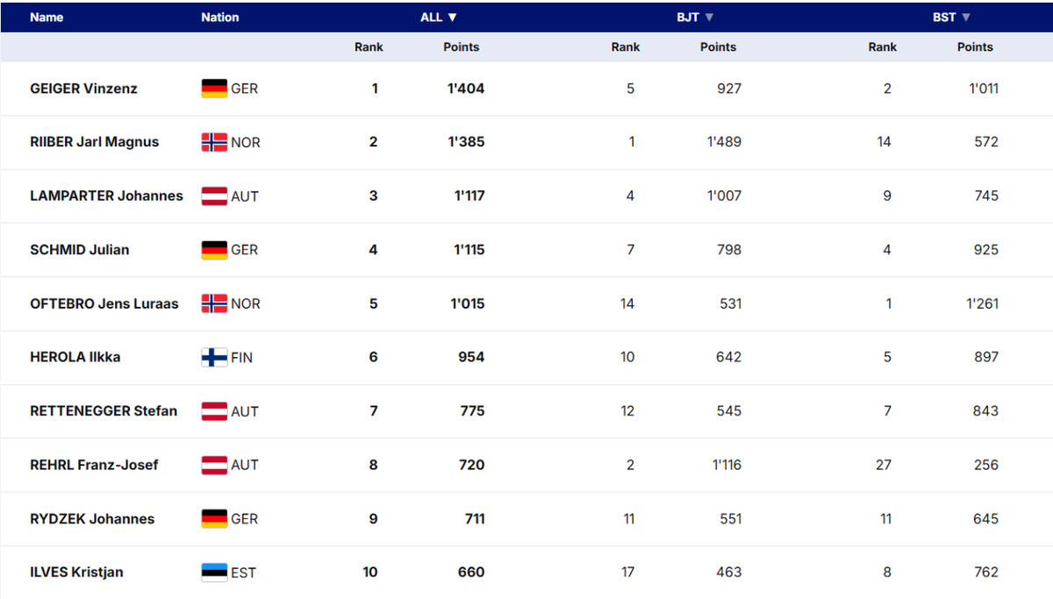Click Austria flag beside LAMPARTER Johannes

pyautogui.click(x=214, y=196)
